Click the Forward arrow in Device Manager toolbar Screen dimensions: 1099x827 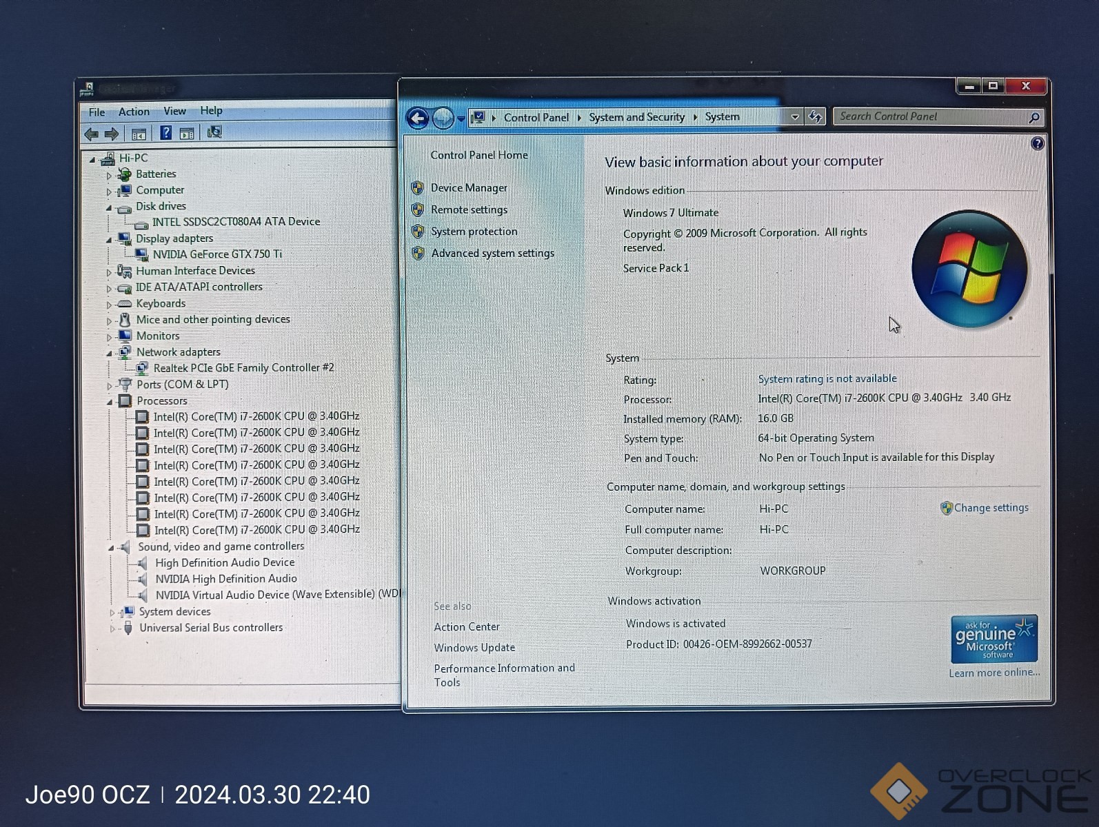tap(111, 134)
